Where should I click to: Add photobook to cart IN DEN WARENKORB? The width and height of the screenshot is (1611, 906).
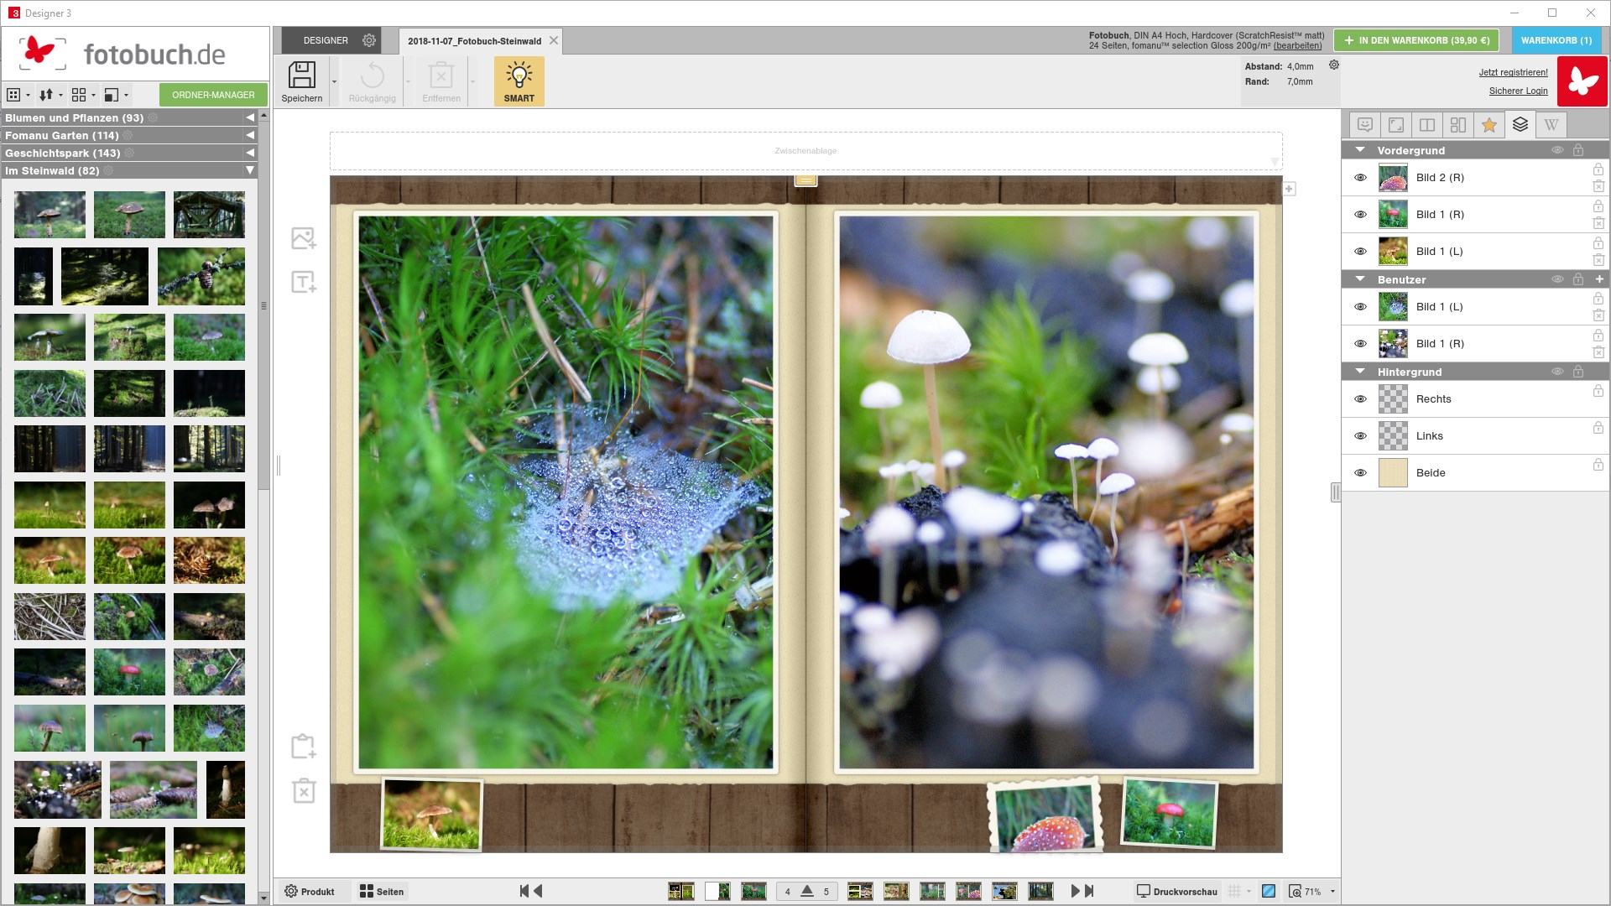pyautogui.click(x=1417, y=40)
